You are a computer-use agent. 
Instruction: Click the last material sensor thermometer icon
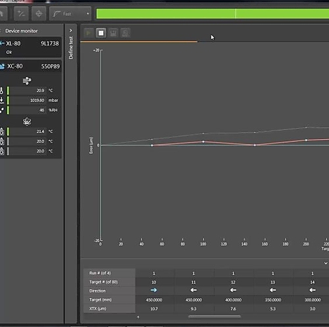pos(2,151)
